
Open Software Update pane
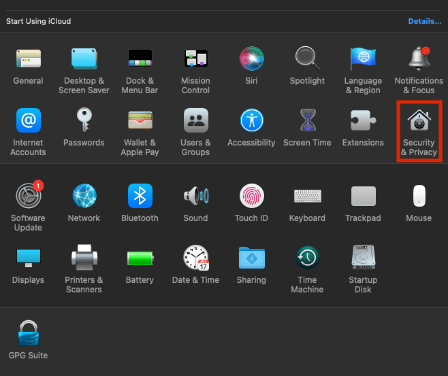tap(28, 196)
